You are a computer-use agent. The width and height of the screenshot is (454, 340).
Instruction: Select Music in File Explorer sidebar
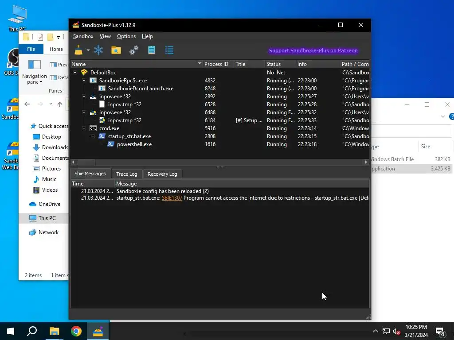(45, 179)
